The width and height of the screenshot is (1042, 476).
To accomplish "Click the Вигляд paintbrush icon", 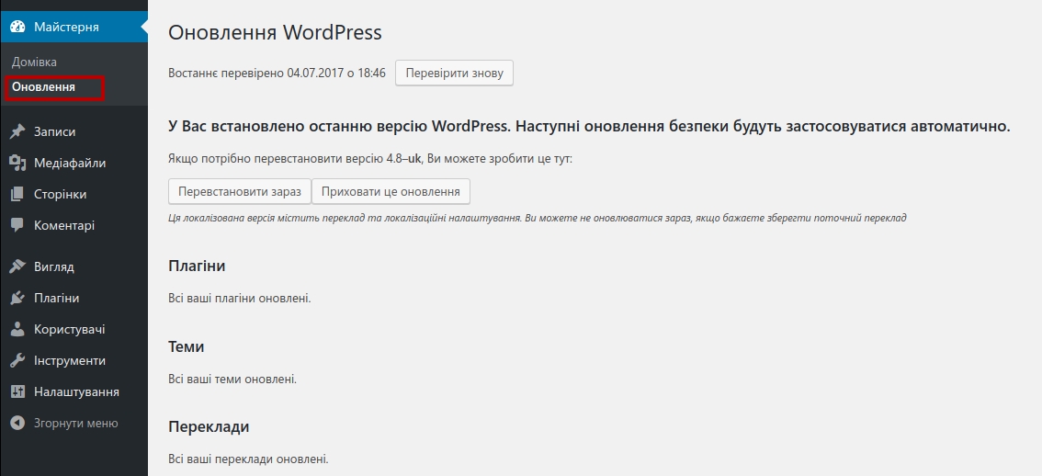I will [17, 266].
